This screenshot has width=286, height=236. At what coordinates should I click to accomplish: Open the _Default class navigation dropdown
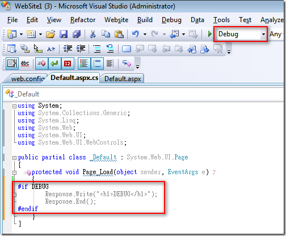click(x=144, y=94)
